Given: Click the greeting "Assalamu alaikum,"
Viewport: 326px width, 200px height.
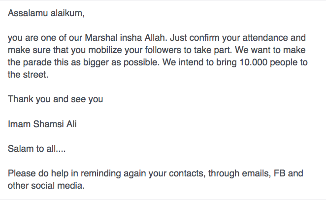Looking at the screenshot, I should tap(46, 14).
